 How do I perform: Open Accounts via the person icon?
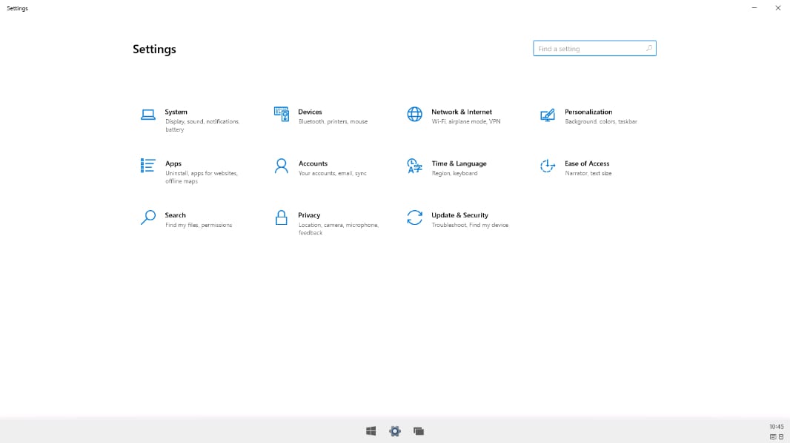pos(281,166)
